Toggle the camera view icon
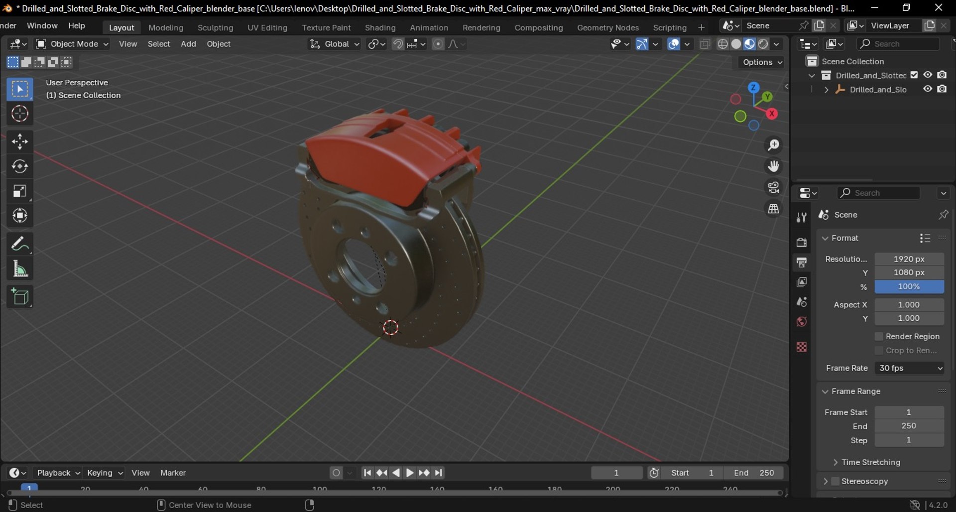The height and width of the screenshot is (512, 956). pos(773,188)
